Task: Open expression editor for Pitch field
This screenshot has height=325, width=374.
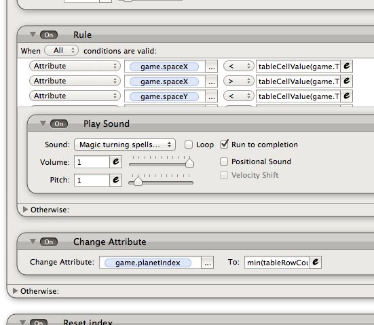Action: pos(115,180)
